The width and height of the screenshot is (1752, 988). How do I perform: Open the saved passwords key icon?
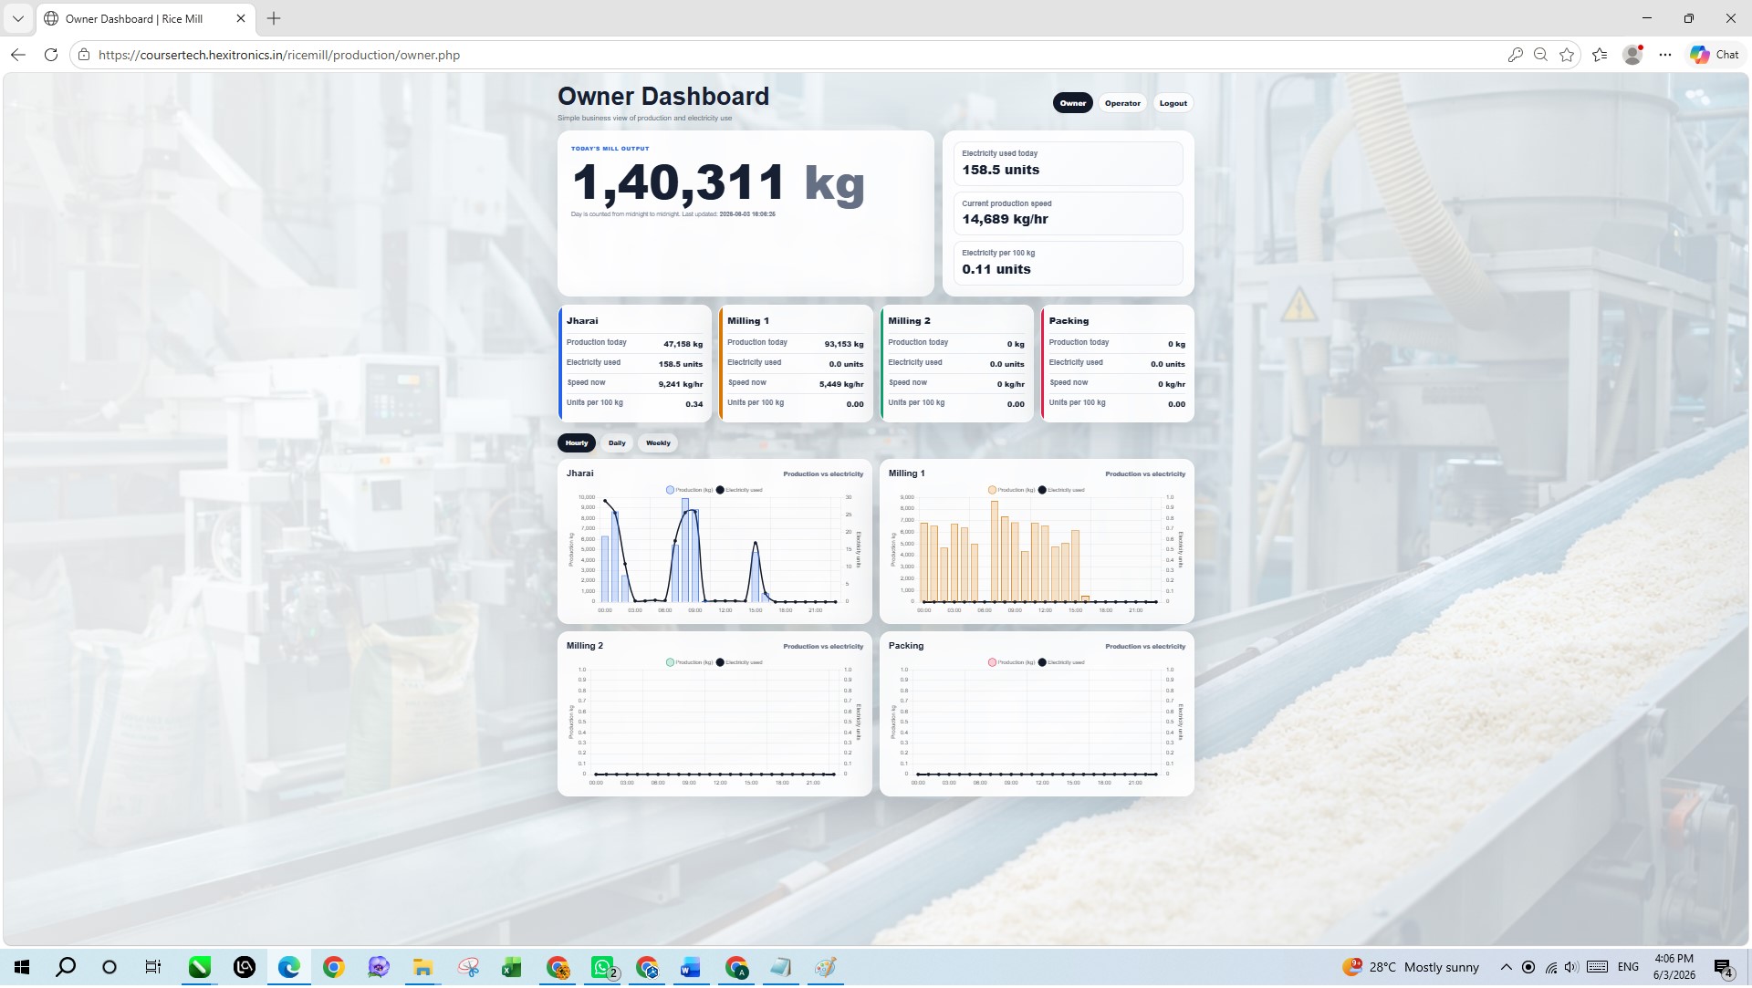click(1515, 55)
